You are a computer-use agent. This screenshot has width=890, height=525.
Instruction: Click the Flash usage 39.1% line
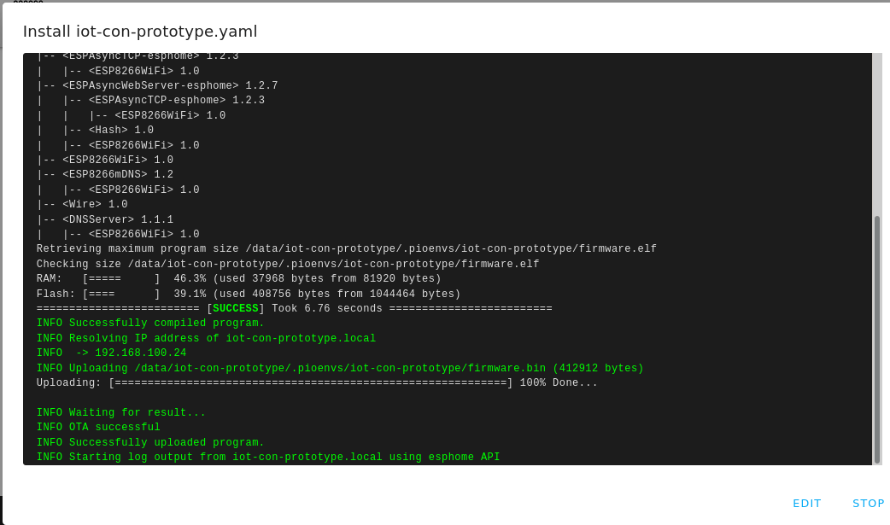(x=248, y=294)
